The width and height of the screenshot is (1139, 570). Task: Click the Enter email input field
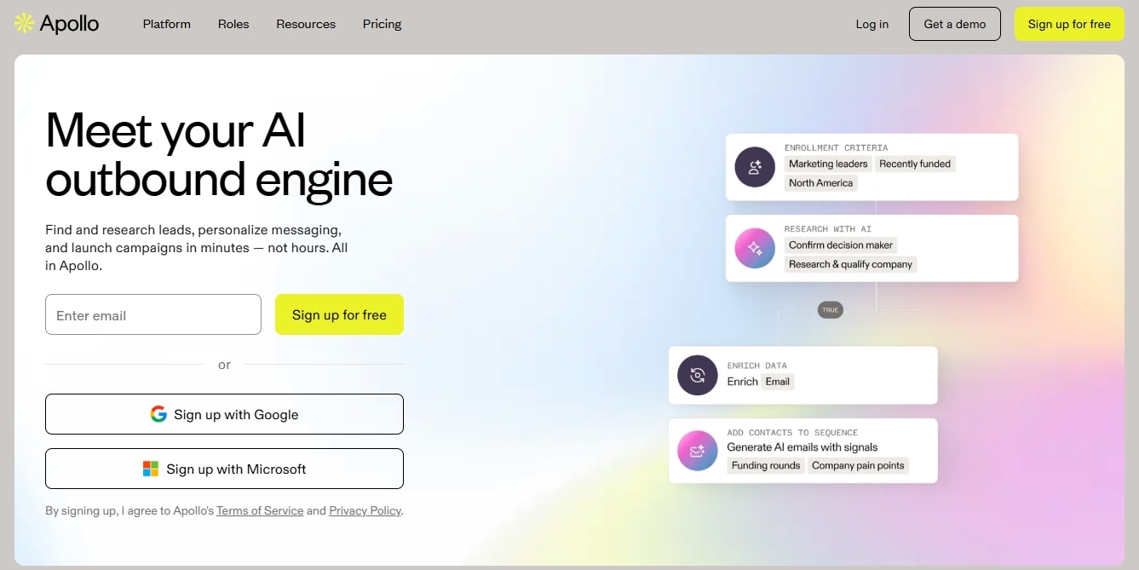(x=152, y=314)
